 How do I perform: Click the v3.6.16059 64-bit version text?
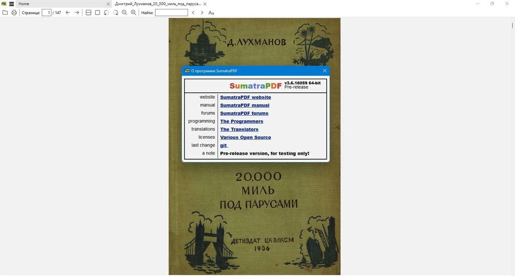point(303,83)
